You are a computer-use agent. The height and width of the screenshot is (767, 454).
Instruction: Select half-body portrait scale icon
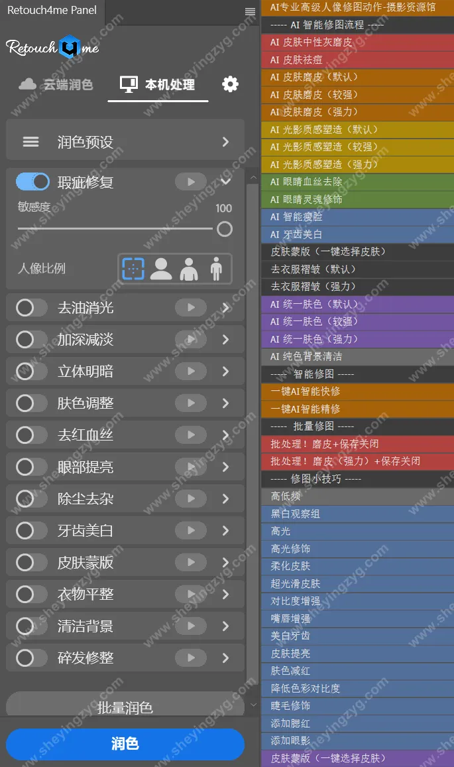189,268
